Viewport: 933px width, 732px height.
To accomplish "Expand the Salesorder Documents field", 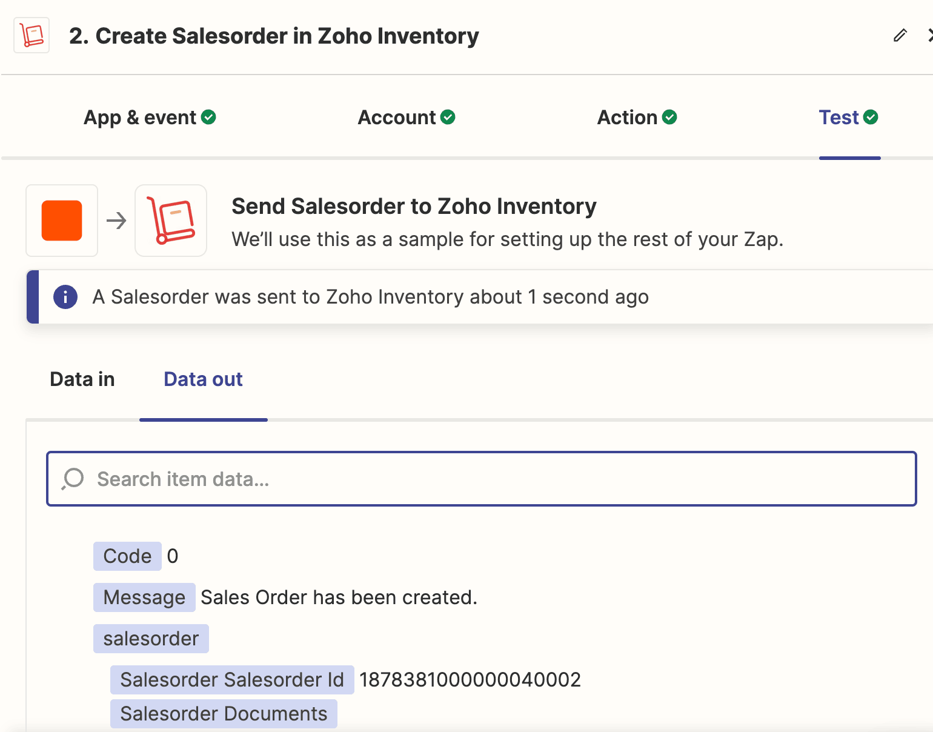I will point(224,714).
